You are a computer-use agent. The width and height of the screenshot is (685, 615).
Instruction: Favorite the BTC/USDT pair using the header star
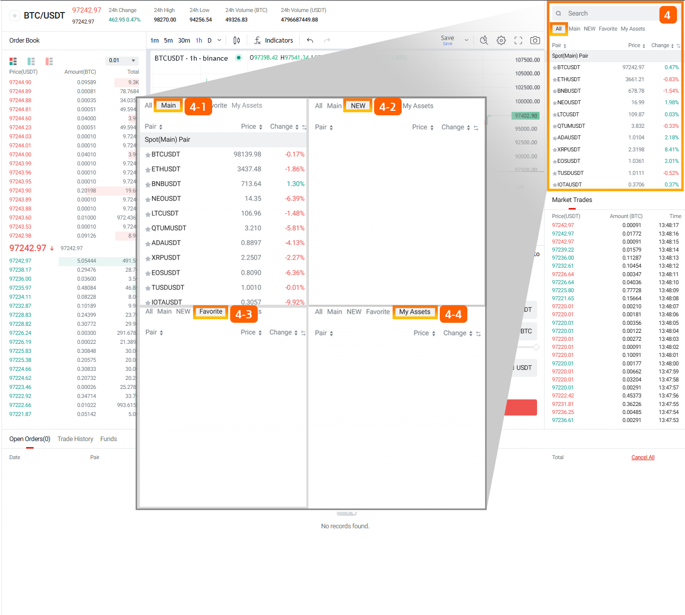tap(15, 16)
